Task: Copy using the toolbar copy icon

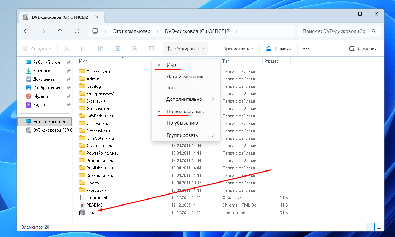Action: (84, 48)
